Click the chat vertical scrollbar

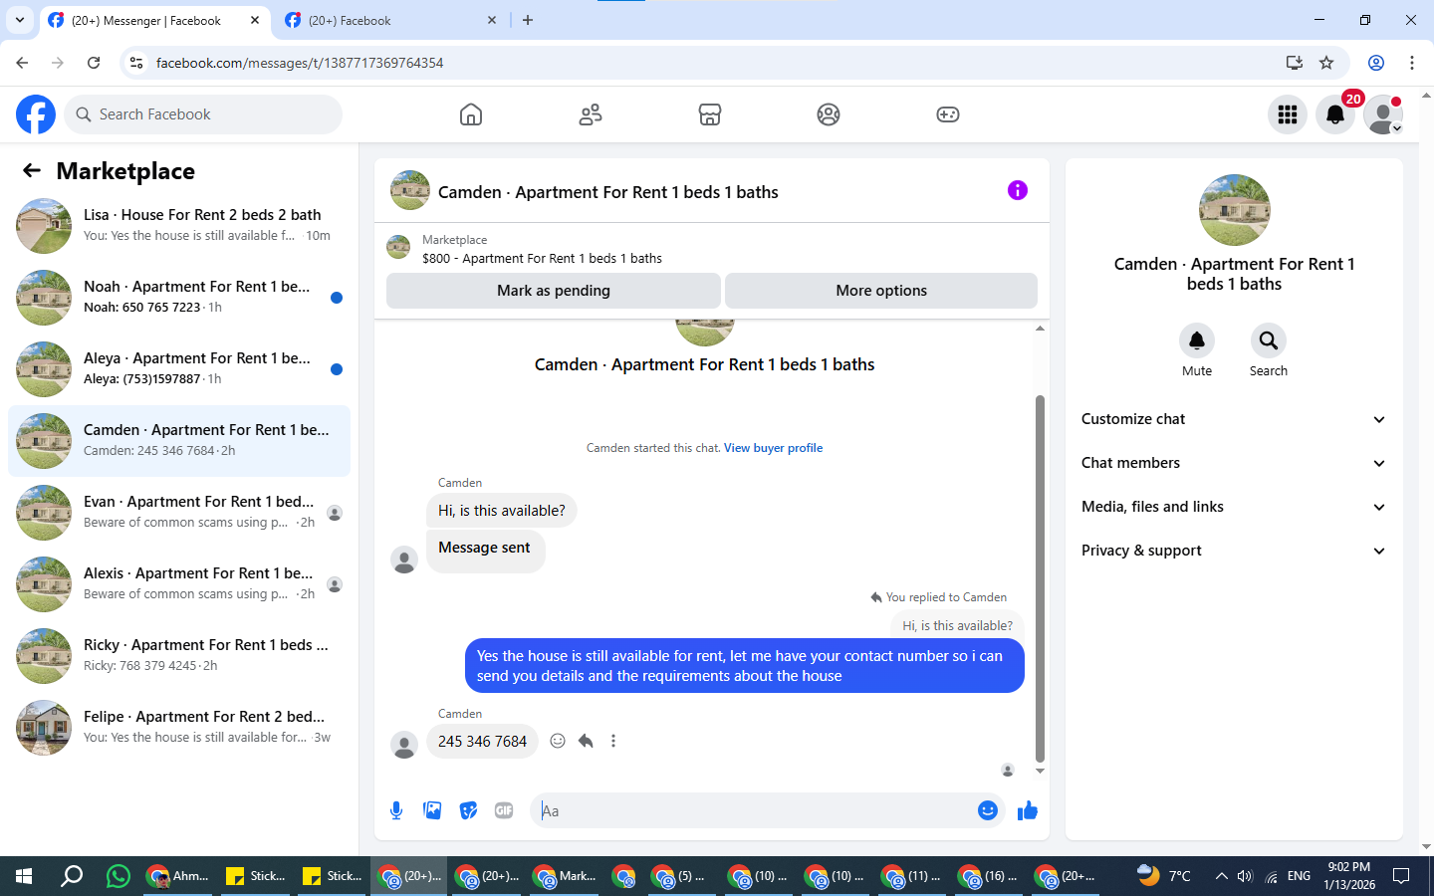(1040, 577)
